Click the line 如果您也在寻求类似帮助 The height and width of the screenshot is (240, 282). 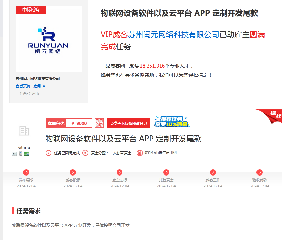pos(156,75)
